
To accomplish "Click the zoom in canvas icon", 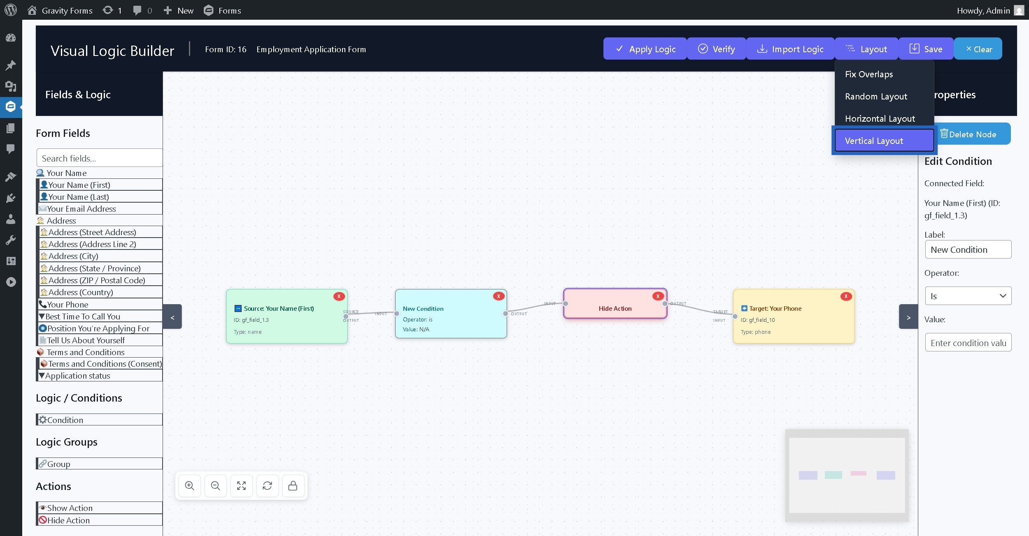I will click(189, 486).
